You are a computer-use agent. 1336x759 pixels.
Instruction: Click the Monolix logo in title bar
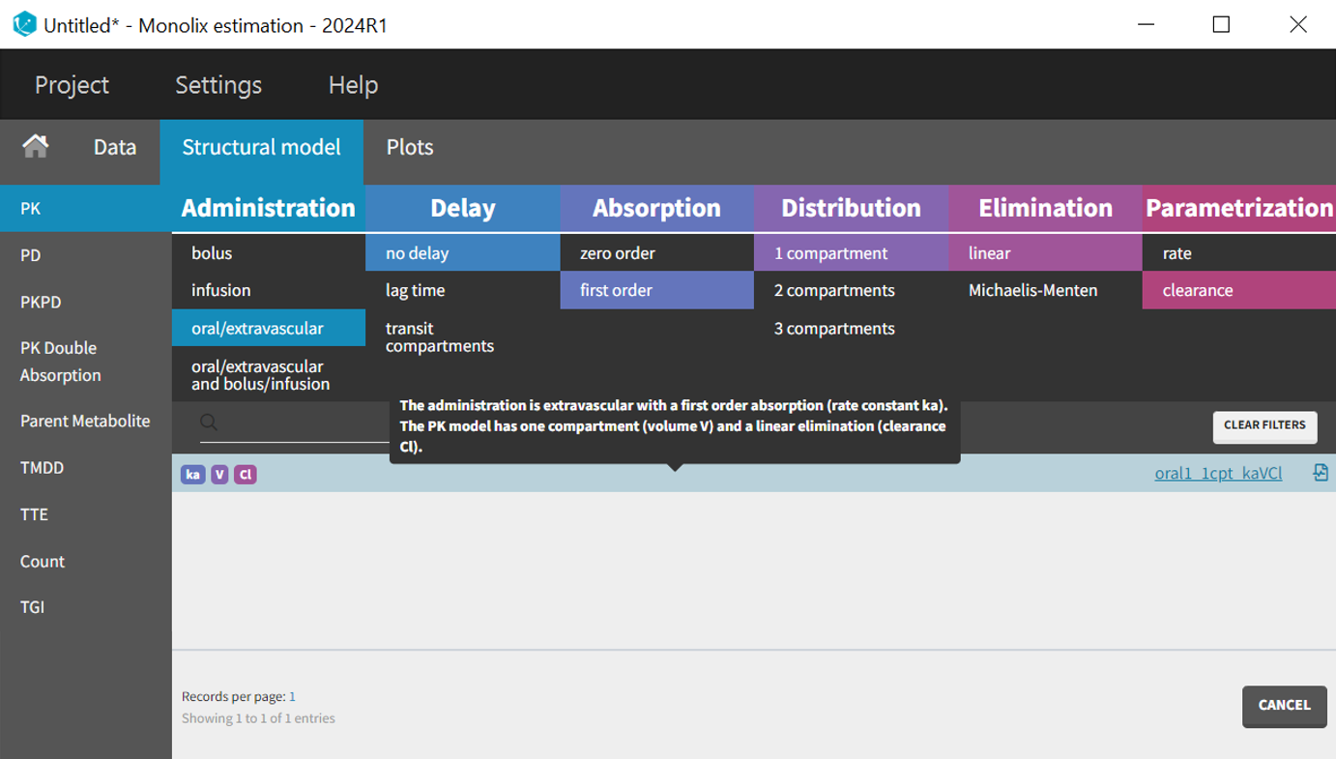24,24
